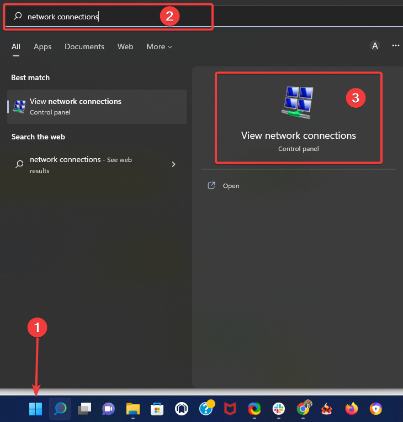Launch Google Chrome from the taskbar

pyautogui.click(x=304, y=408)
